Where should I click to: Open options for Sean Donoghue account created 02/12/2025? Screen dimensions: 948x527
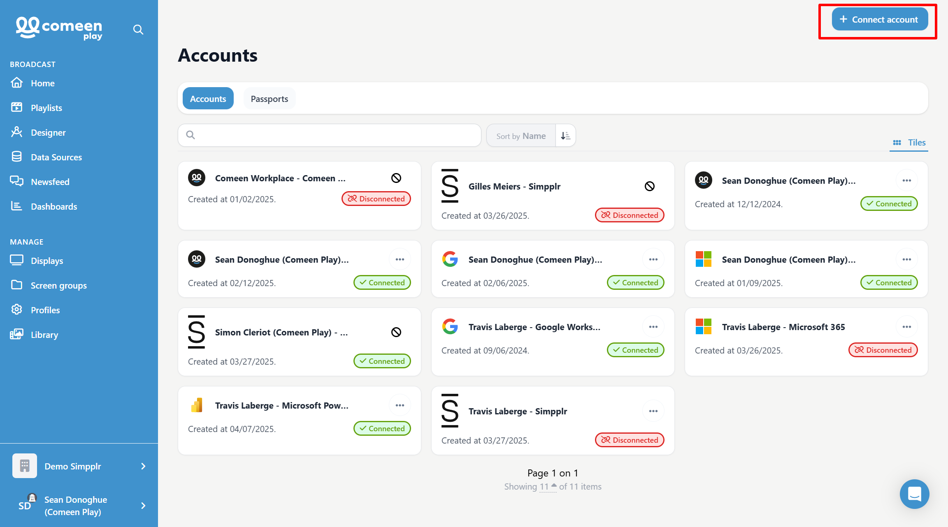(x=400, y=259)
